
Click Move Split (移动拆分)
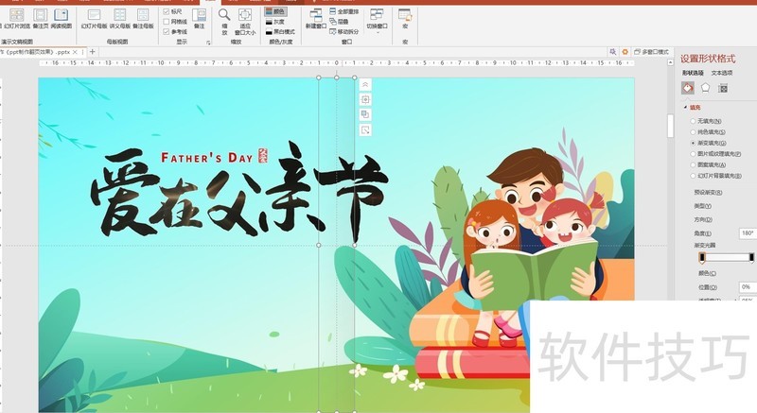tap(344, 32)
